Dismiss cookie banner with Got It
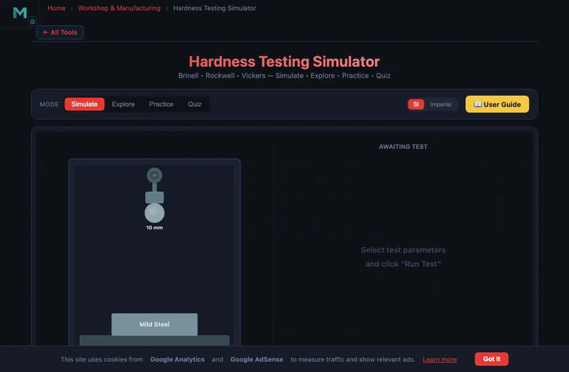This screenshot has height=372, width=569. pos(491,359)
